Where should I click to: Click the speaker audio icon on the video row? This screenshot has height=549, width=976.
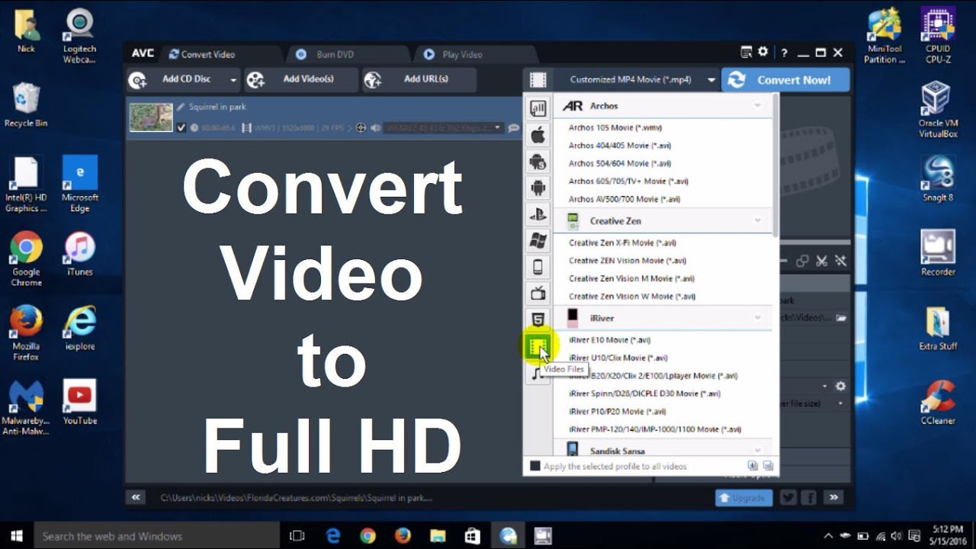click(x=375, y=128)
